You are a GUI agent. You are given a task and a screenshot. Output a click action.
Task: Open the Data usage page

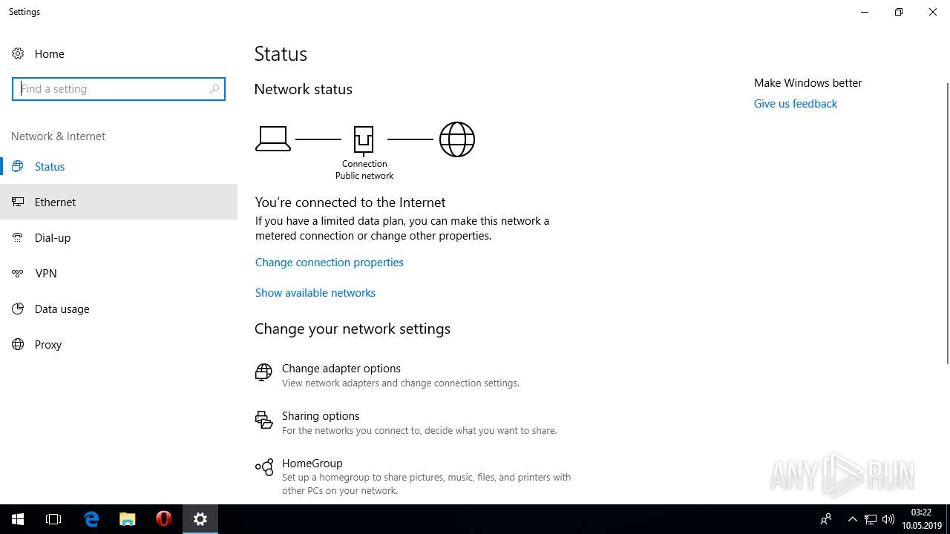(119, 309)
